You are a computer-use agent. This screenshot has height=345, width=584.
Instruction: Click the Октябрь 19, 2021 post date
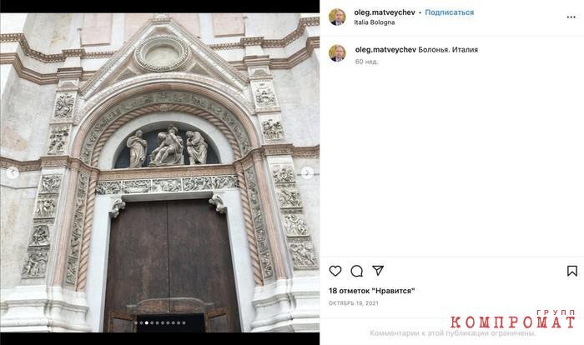point(353,303)
